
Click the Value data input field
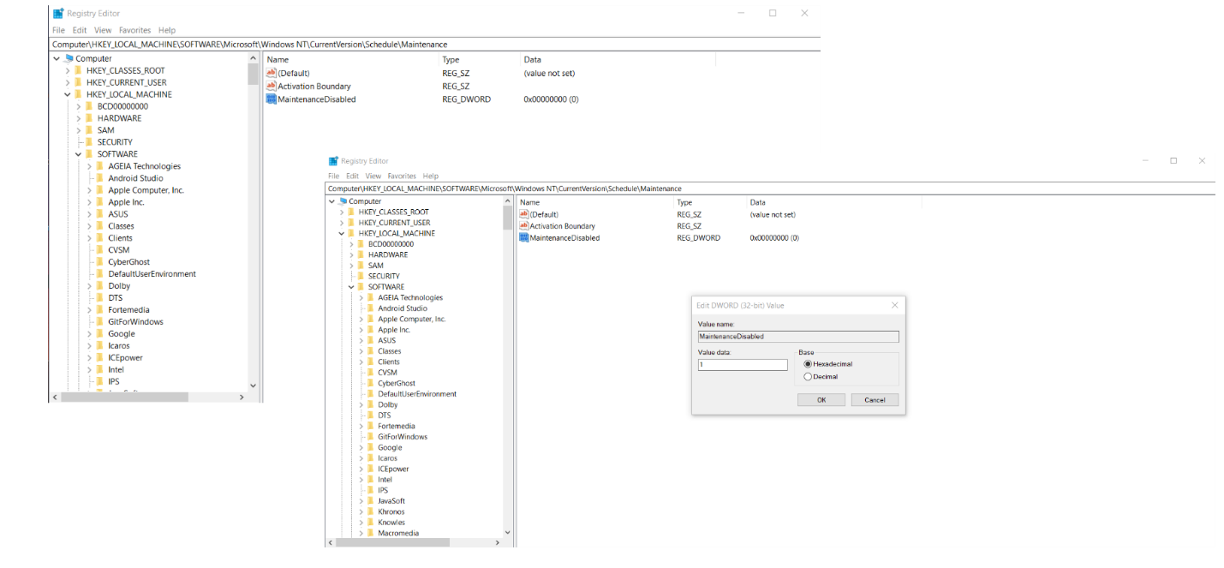click(x=743, y=364)
